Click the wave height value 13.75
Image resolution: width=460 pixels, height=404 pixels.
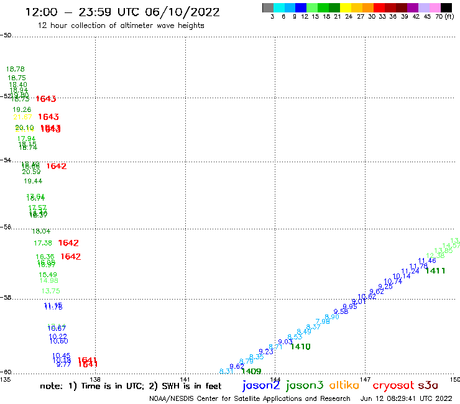pos(51,291)
